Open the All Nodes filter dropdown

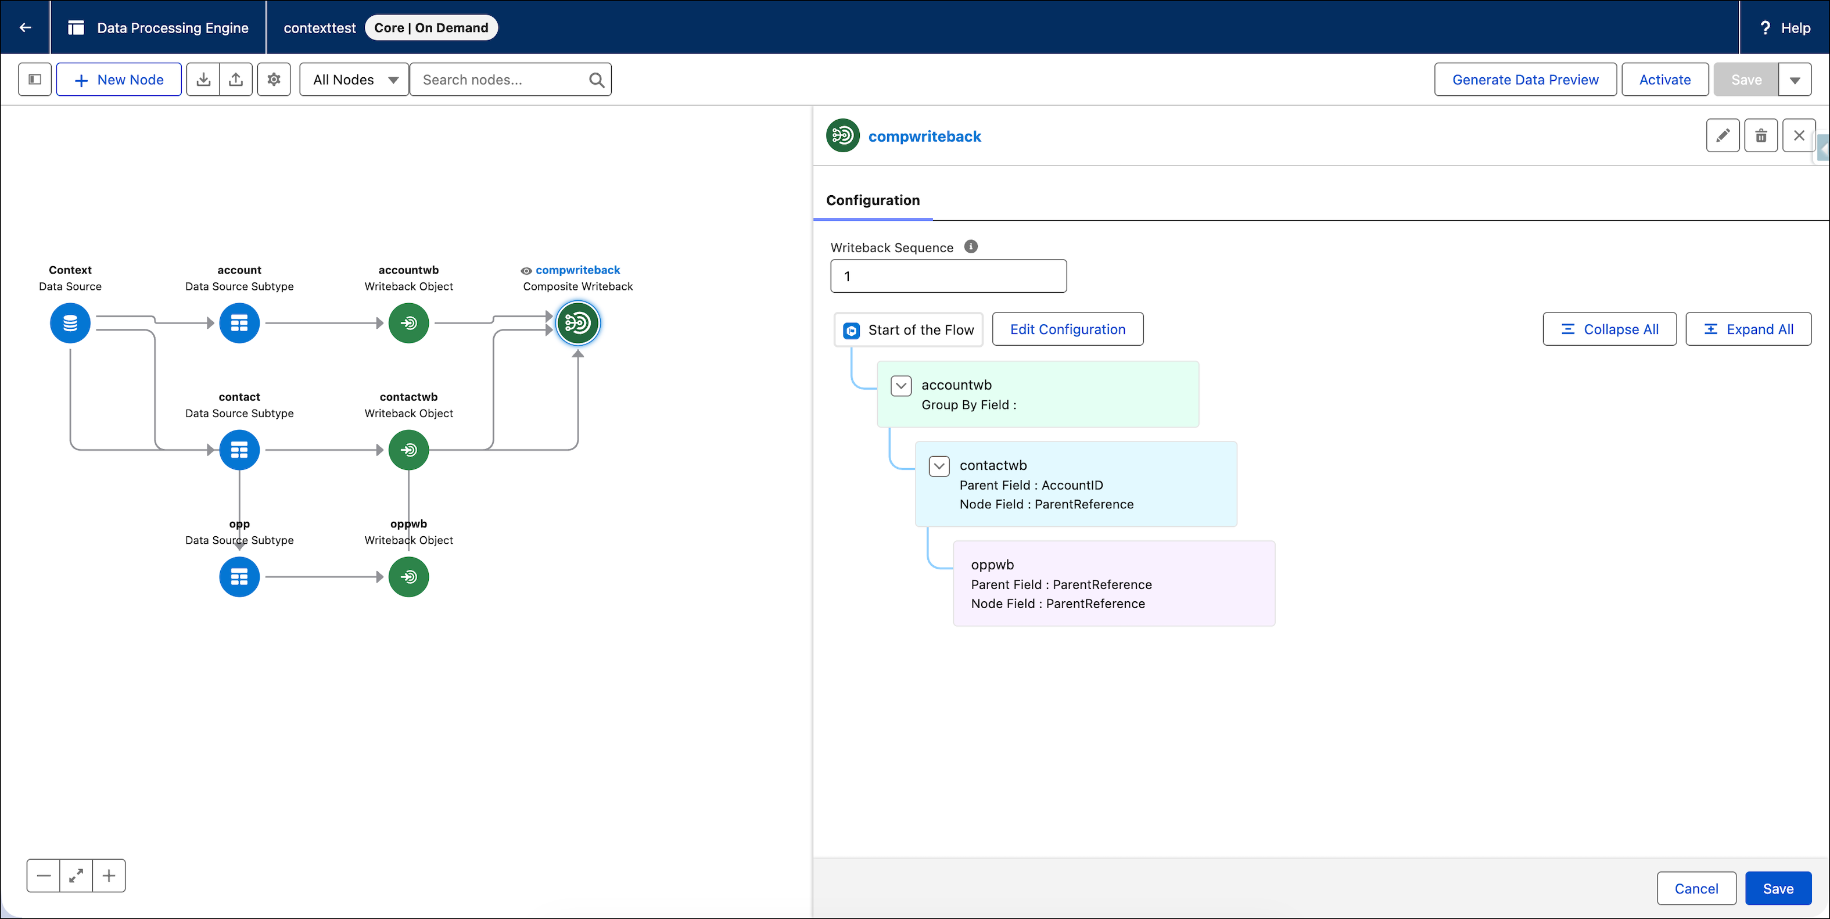[354, 80]
